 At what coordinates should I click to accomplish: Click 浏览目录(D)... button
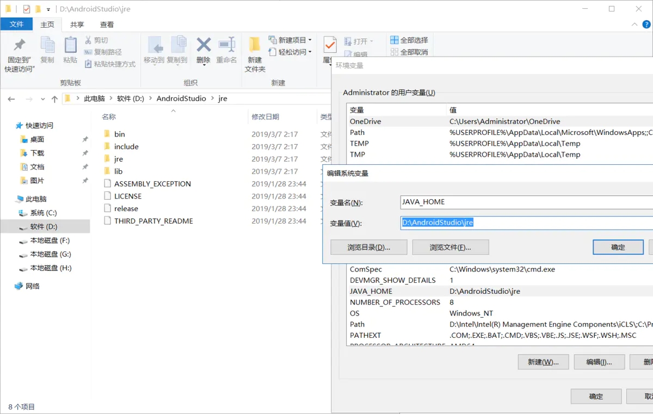(x=369, y=247)
